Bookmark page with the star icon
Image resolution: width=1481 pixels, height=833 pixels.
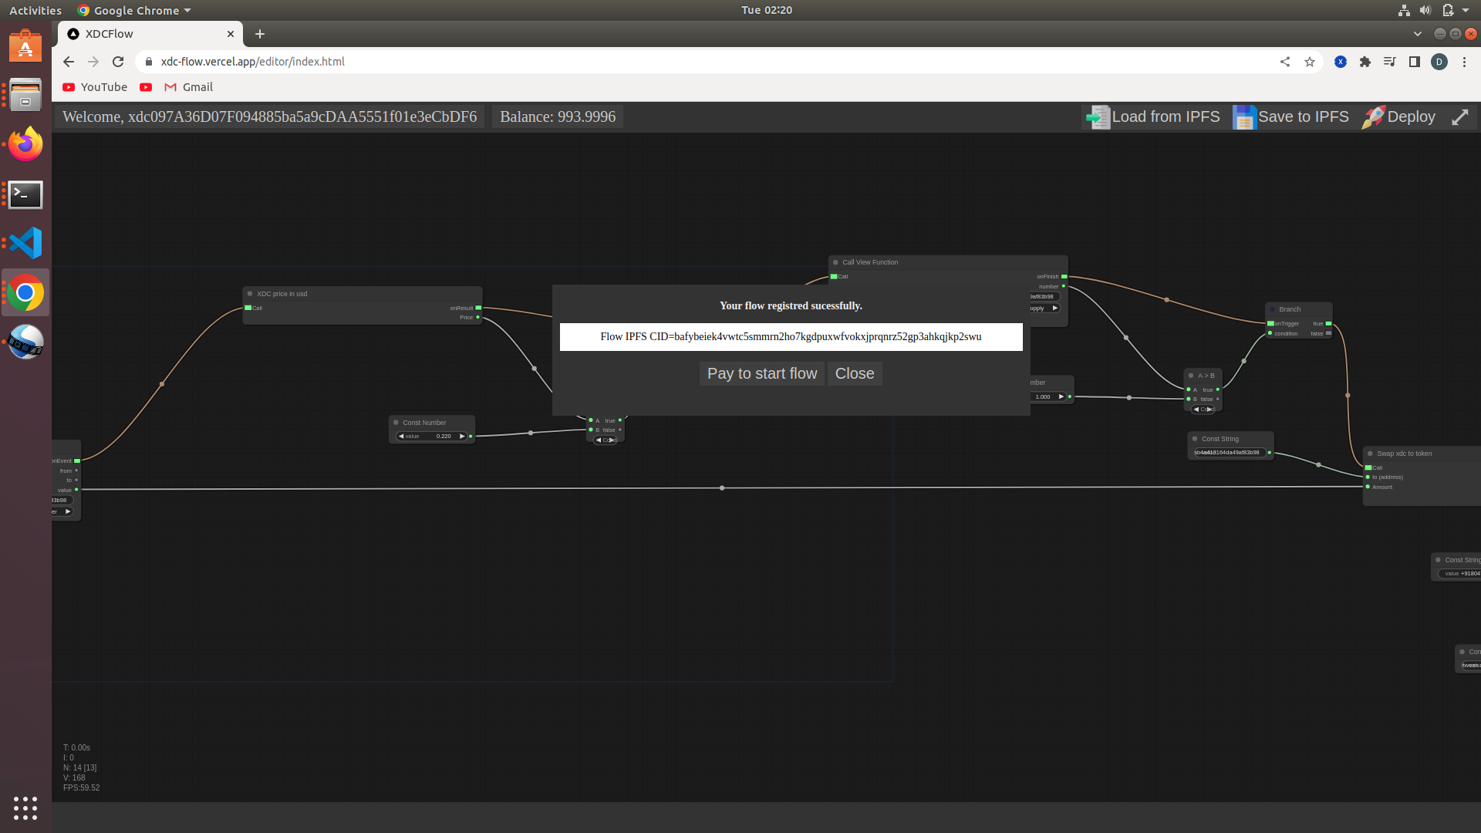(1310, 62)
